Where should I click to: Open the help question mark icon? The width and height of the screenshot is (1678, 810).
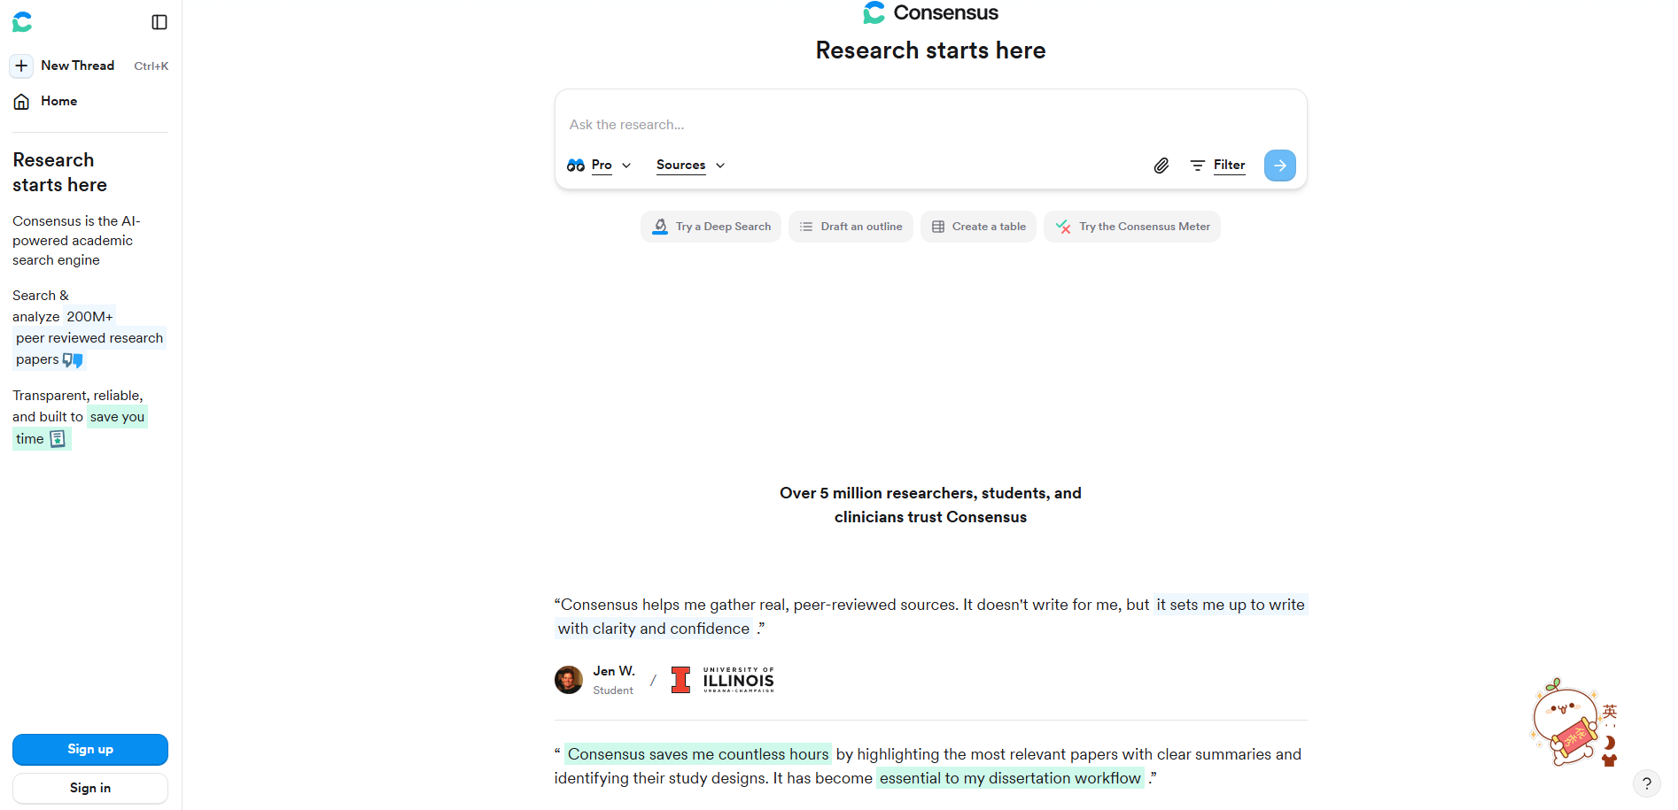[1646, 783]
